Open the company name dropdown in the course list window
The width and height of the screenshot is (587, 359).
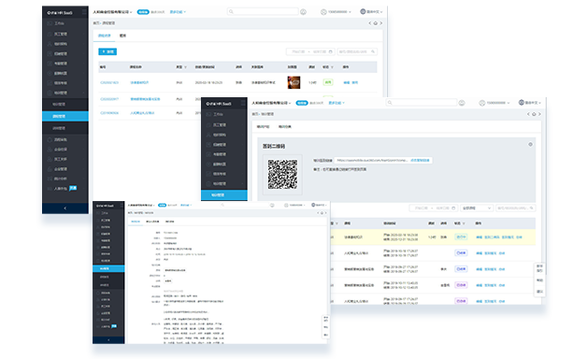coord(112,12)
